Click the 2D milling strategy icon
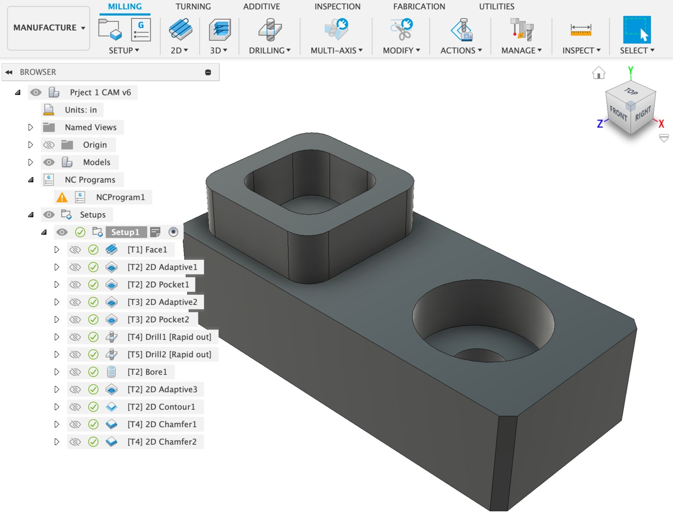 pyautogui.click(x=181, y=29)
